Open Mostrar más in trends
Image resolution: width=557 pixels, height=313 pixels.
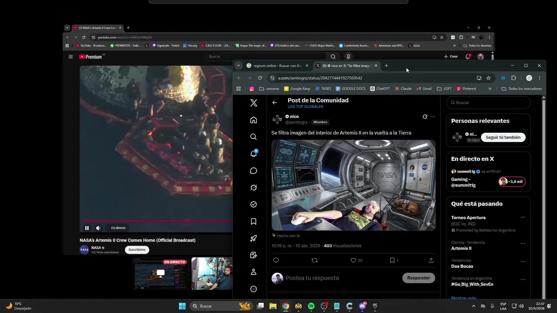coord(463,298)
